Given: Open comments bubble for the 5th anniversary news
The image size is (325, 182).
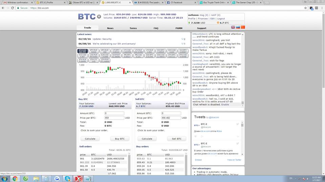Looking at the screenshot, I should [183, 44].
